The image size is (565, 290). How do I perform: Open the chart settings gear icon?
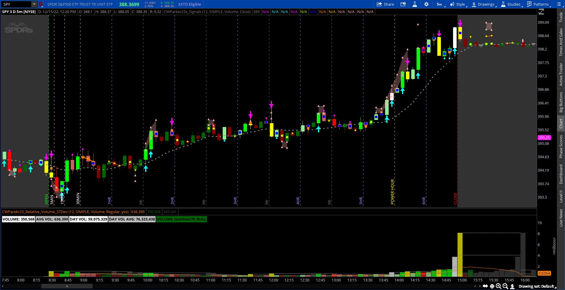(426, 4)
